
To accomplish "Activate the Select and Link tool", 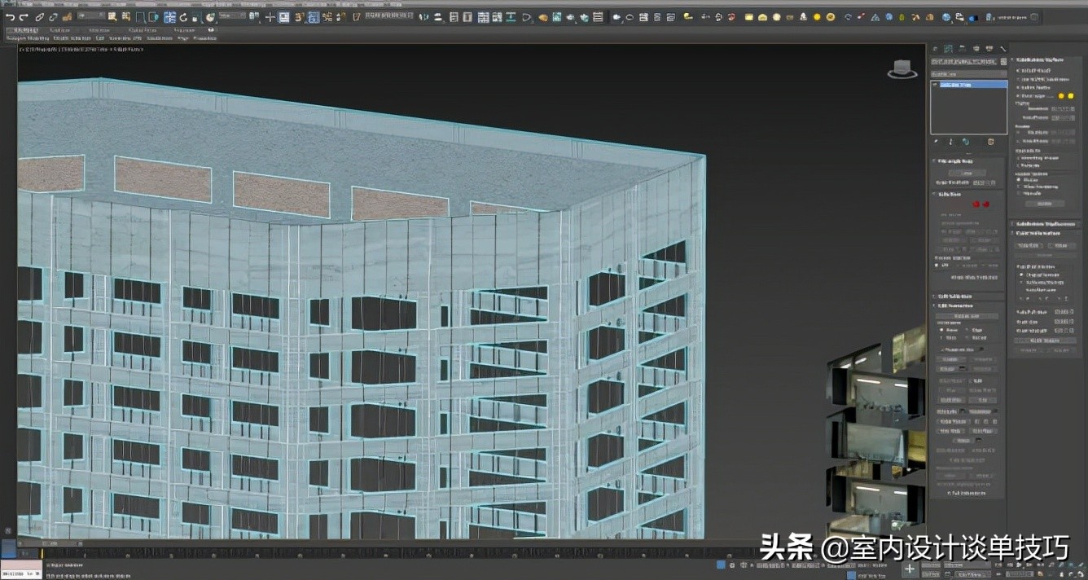I will (39, 15).
